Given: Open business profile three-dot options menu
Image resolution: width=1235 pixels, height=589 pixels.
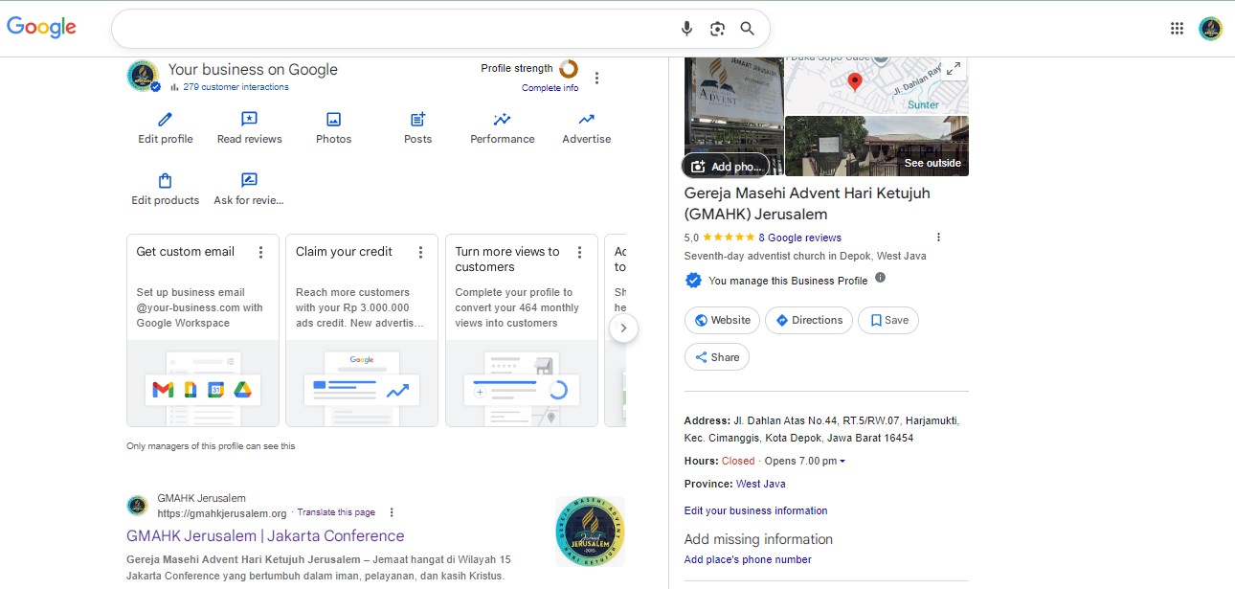Looking at the screenshot, I should (x=596, y=78).
